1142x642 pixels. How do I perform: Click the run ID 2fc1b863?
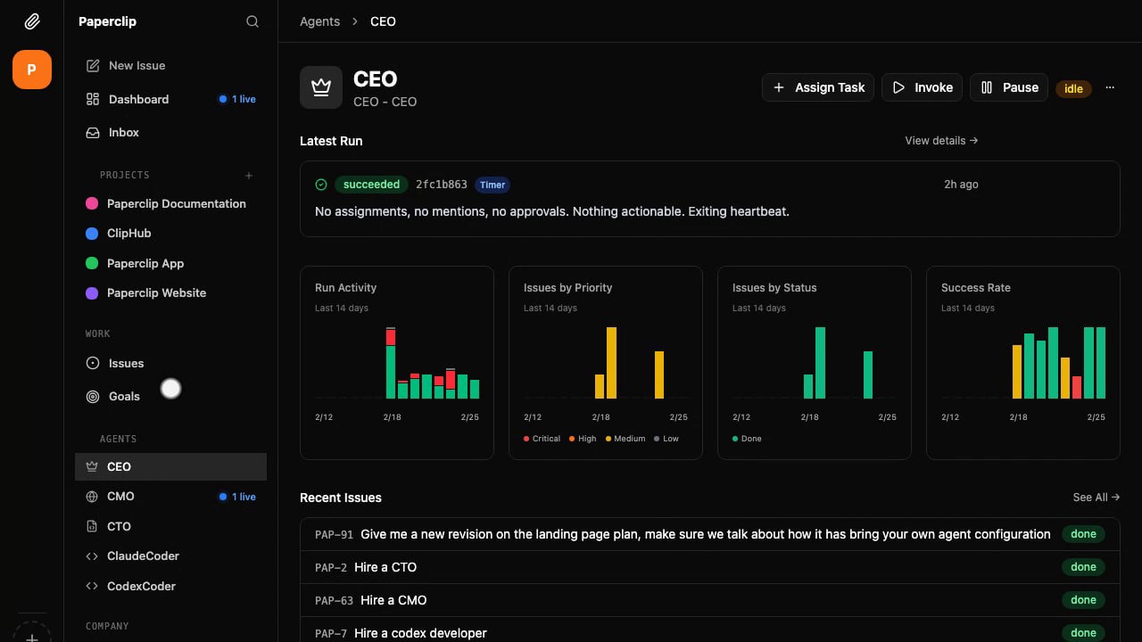click(442, 185)
